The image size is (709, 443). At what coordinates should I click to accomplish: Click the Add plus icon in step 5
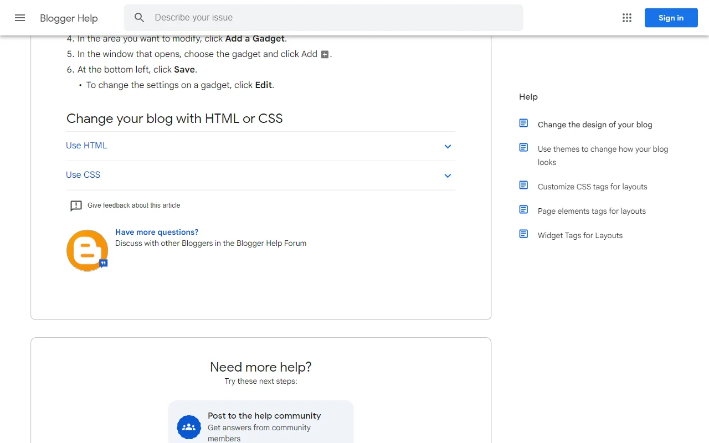(x=325, y=54)
